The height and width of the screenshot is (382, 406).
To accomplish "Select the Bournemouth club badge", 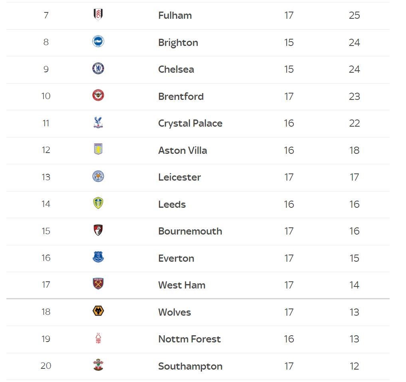I will [x=98, y=231].
